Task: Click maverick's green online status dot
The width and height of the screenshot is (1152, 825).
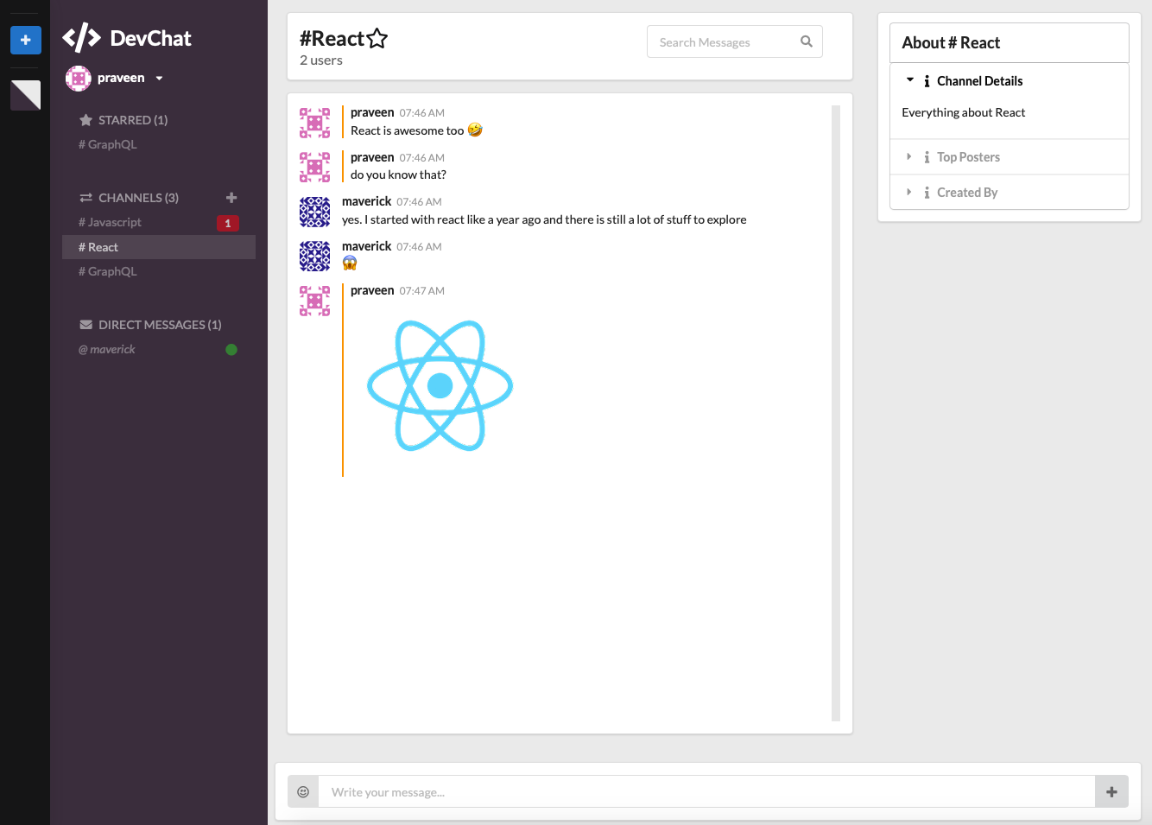Action: (231, 350)
